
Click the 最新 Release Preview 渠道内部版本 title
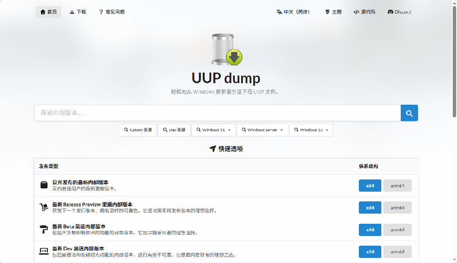(92, 205)
